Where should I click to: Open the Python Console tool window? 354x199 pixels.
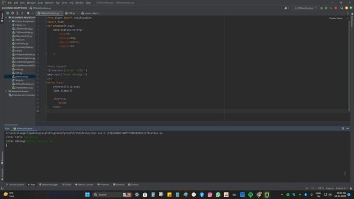[84, 185]
